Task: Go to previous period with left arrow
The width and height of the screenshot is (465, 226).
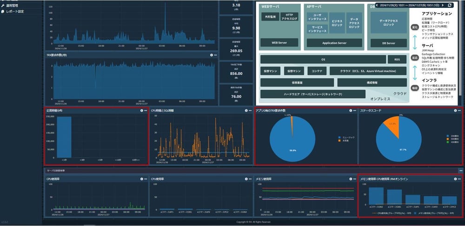Action: (377, 5)
